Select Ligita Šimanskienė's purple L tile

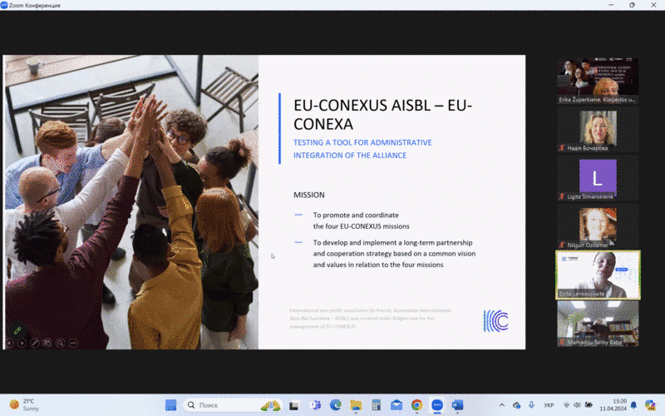[x=598, y=178]
